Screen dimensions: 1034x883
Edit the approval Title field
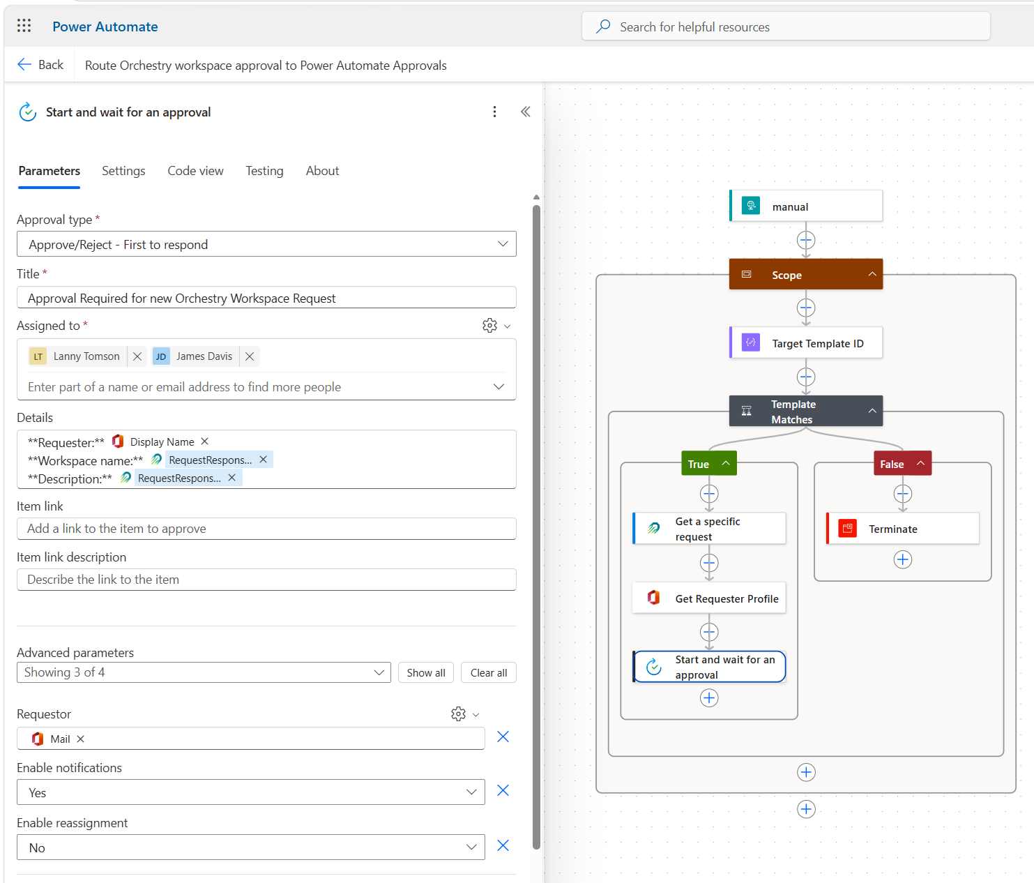coord(266,298)
